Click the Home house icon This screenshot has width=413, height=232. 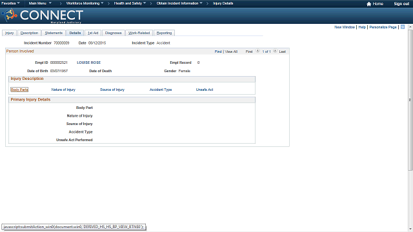click(x=368, y=4)
